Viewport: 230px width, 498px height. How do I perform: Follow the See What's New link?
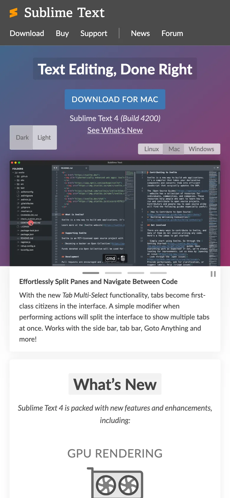[x=115, y=130]
